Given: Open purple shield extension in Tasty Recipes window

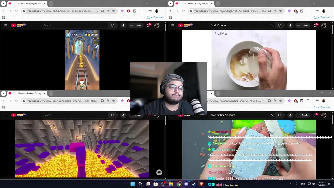Looking at the screenshot, I should pos(289,11).
